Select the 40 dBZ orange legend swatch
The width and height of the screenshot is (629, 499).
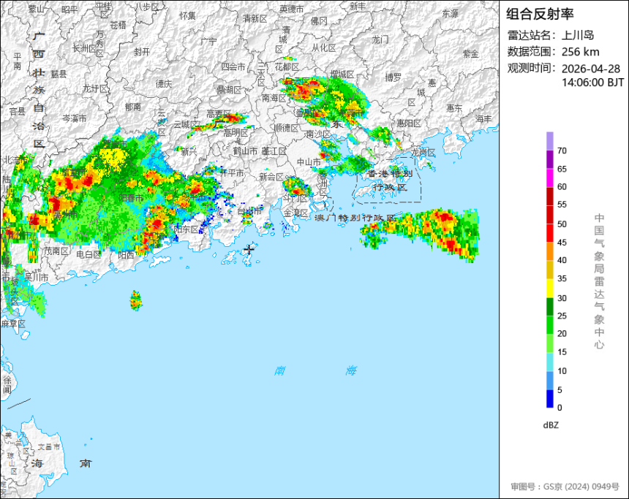[549, 251]
